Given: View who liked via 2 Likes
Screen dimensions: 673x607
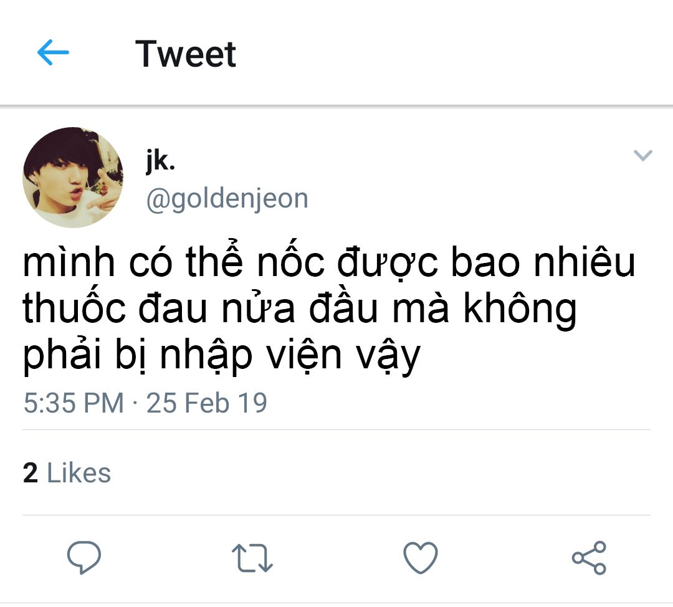Looking at the screenshot, I should [67, 472].
